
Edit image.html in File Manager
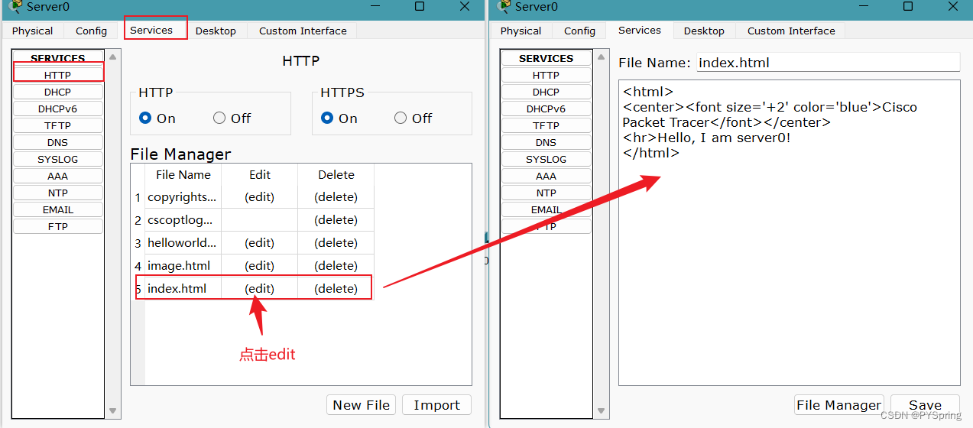259,266
